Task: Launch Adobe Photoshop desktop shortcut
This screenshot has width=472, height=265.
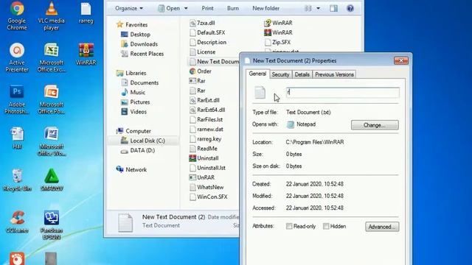Action: click(17, 100)
